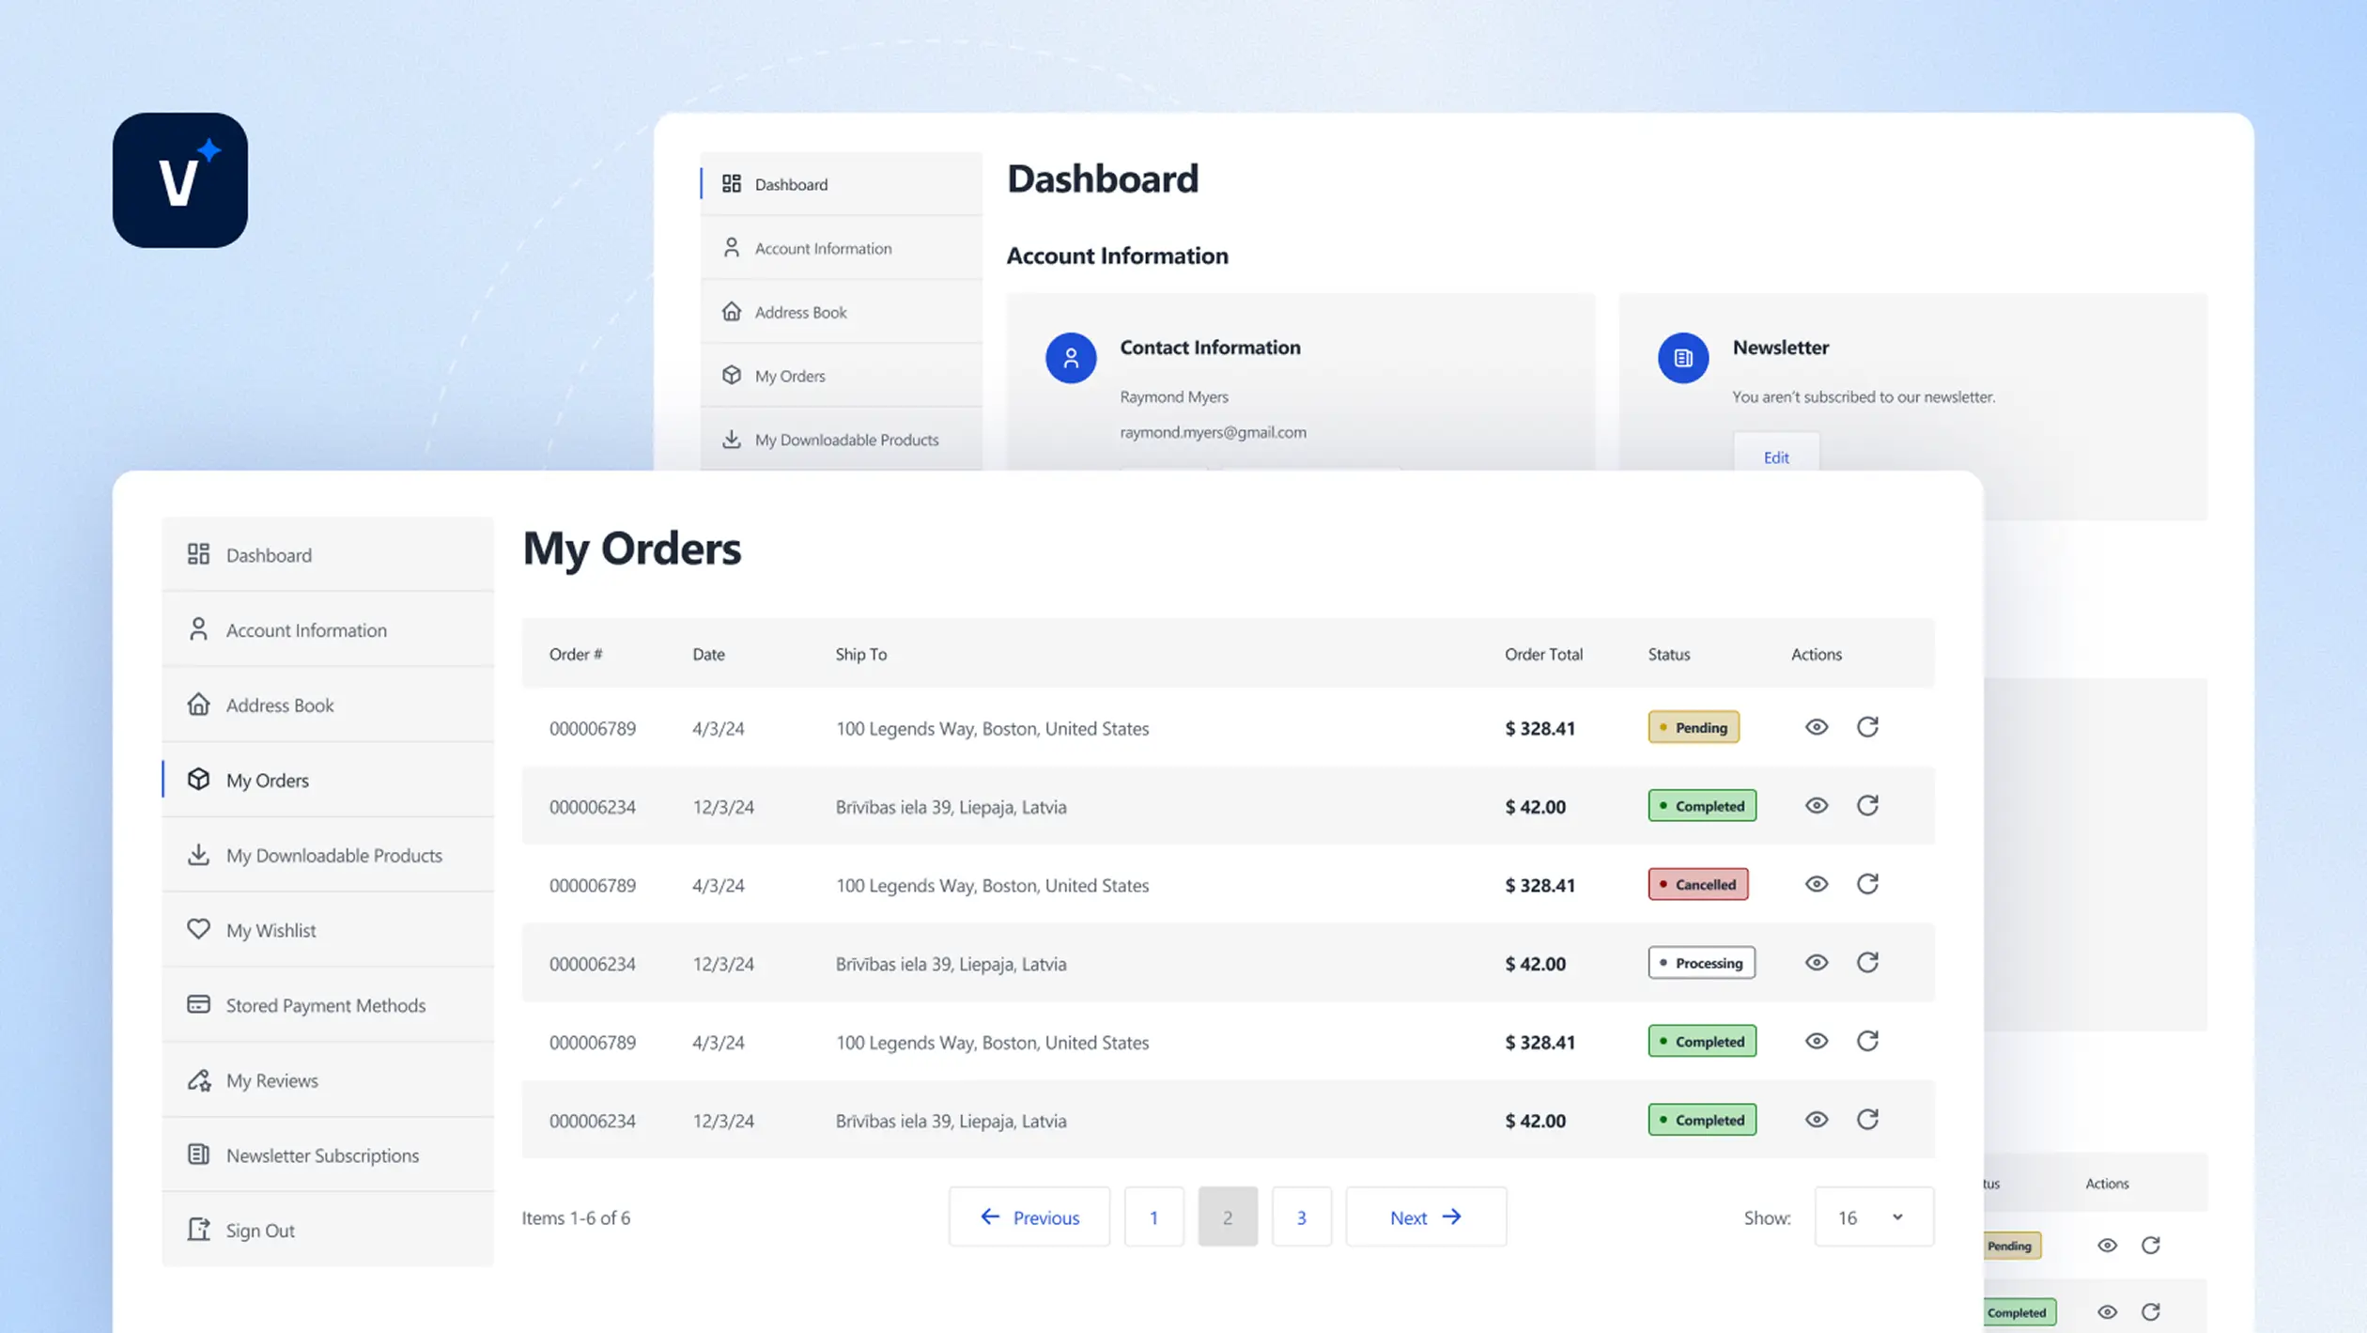
Task: Click the chevron arrow in the Show selector
Action: 1896,1217
